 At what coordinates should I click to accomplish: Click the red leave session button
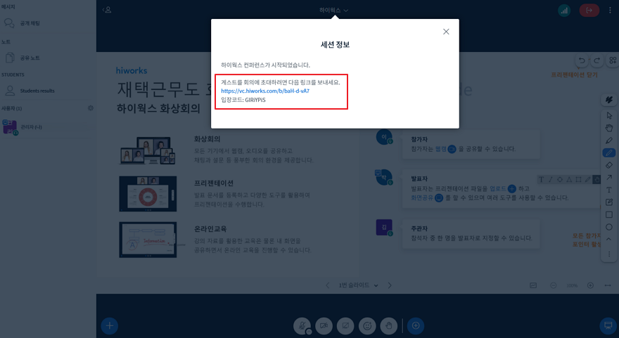pyautogui.click(x=588, y=10)
